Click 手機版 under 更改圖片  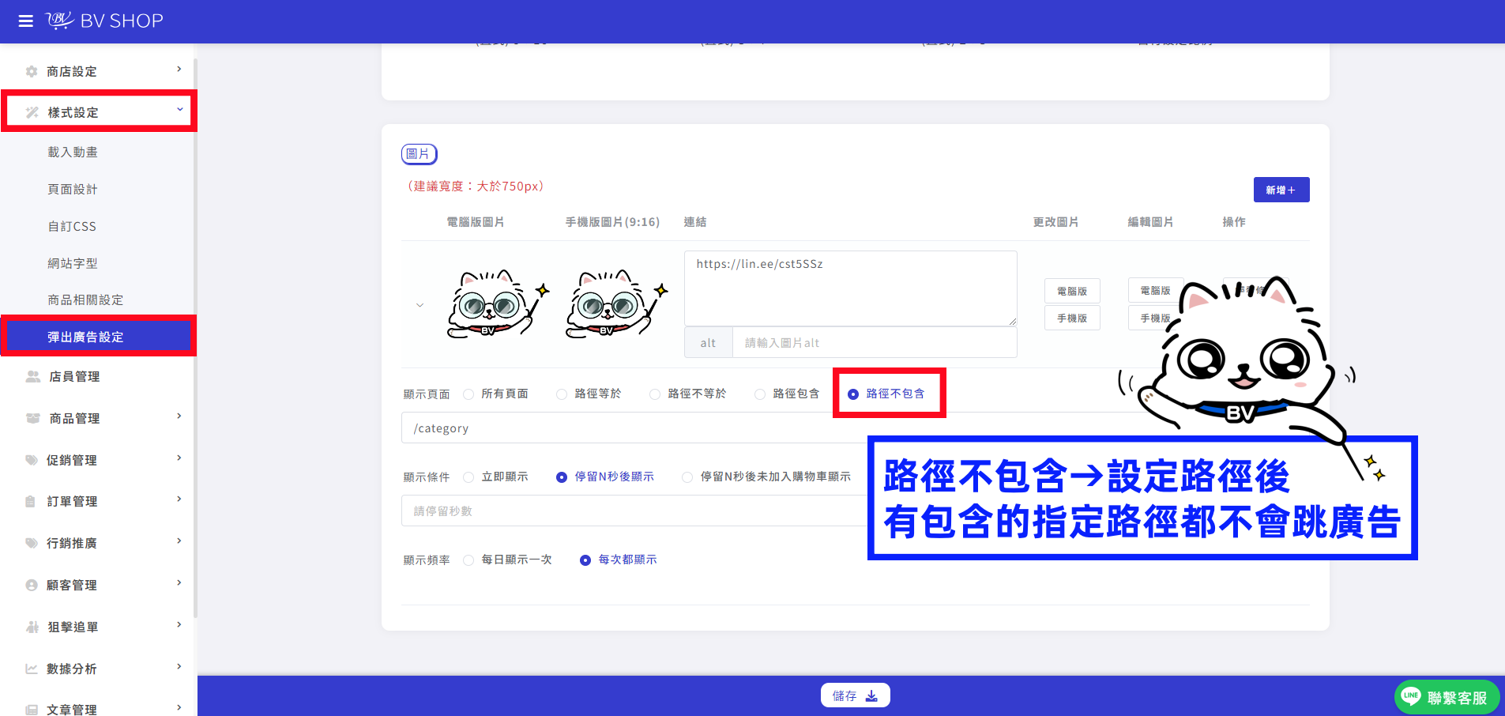(1072, 318)
